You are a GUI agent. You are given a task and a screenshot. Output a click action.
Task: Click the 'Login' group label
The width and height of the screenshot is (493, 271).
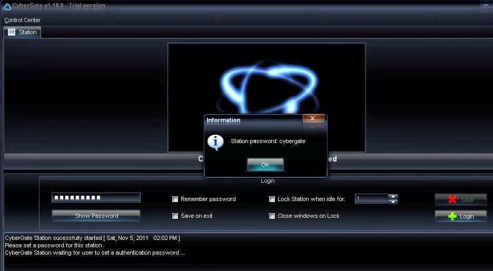tap(268, 181)
